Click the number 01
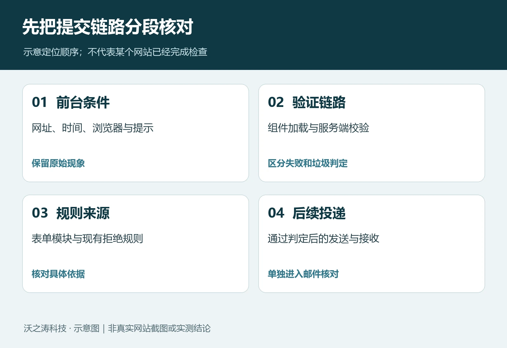507x348 pixels. tap(40, 103)
